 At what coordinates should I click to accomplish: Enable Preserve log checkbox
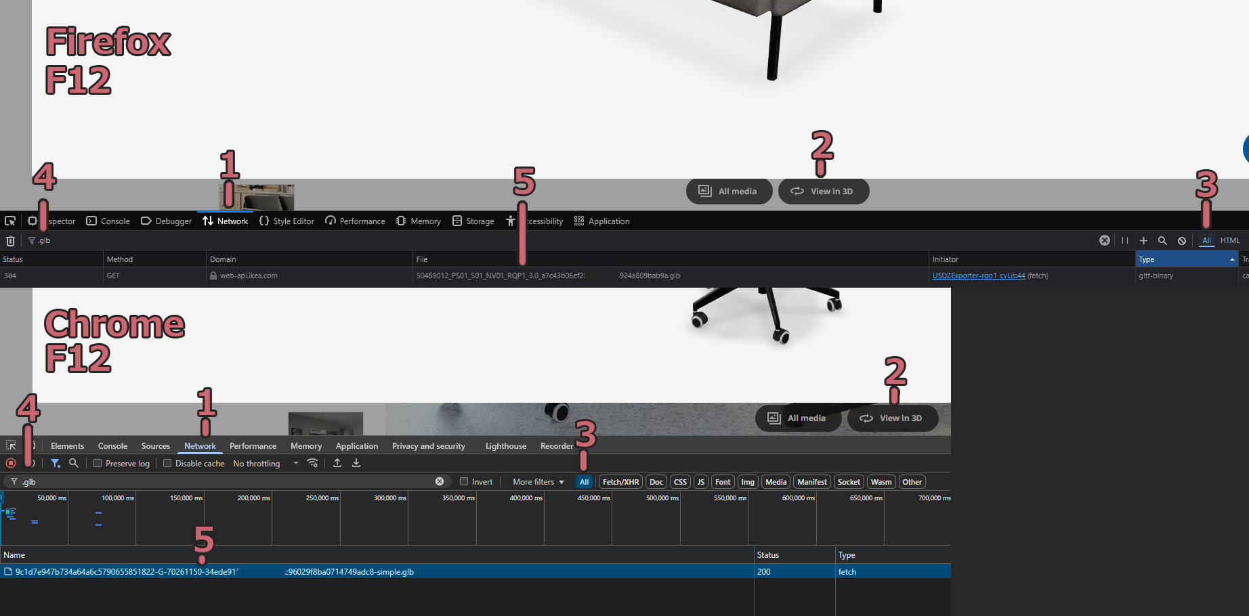pos(98,463)
